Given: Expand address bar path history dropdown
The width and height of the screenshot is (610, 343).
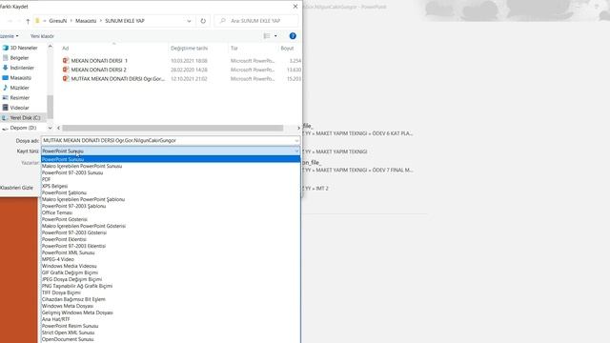Looking at the screenshot, I should 189,21.
